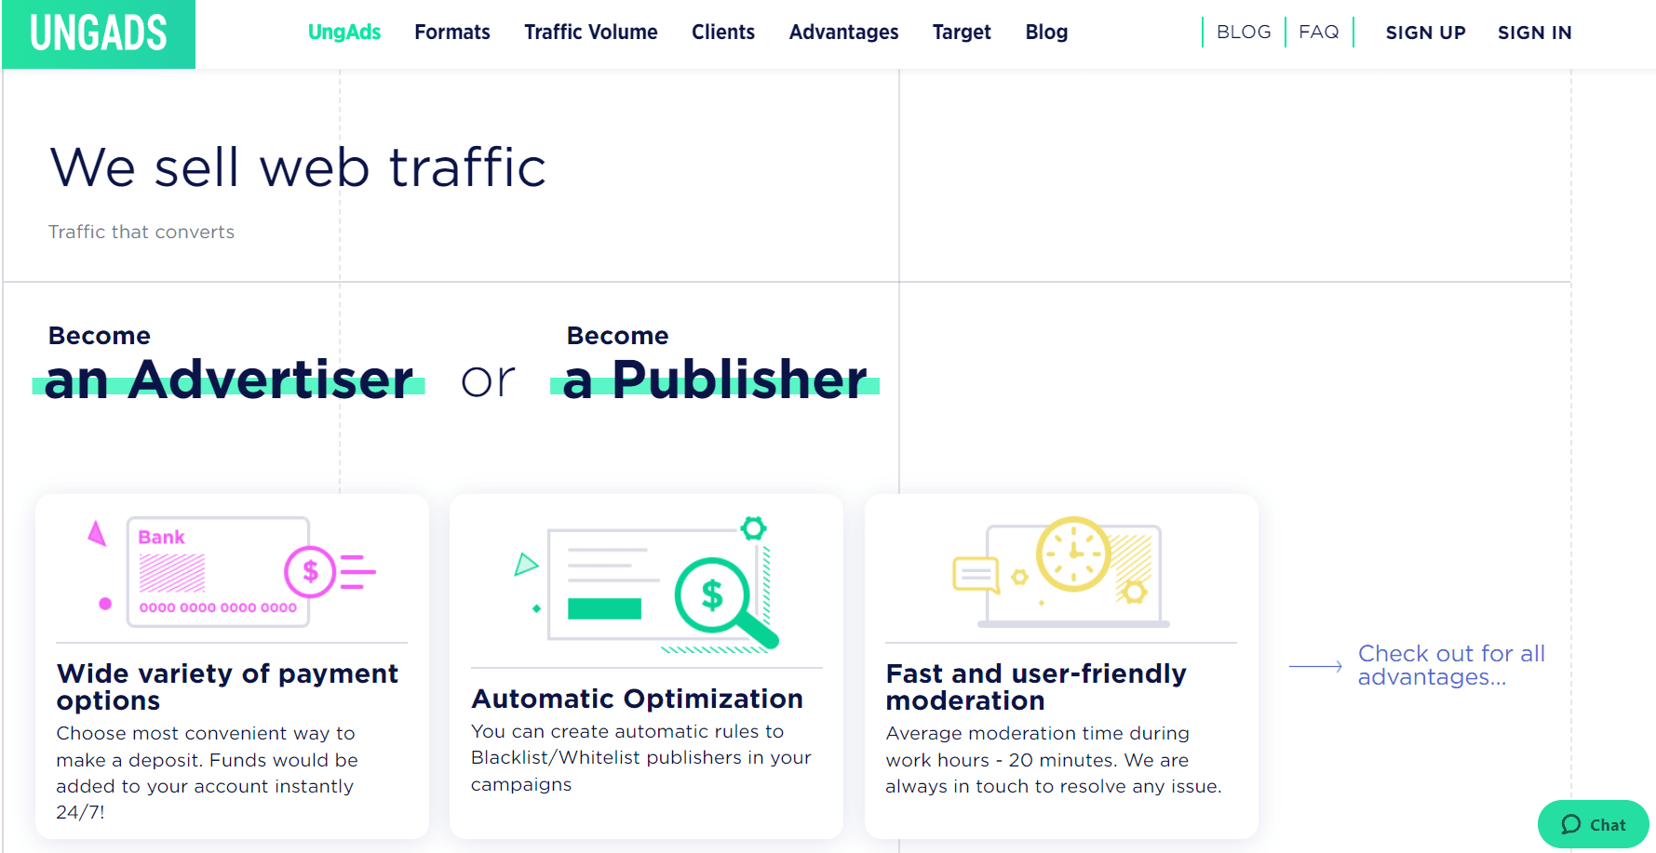Click We sell web traffic headline
Image resolution: width=1656 pixels, height=853 pixels.
[x=298, y=167]
